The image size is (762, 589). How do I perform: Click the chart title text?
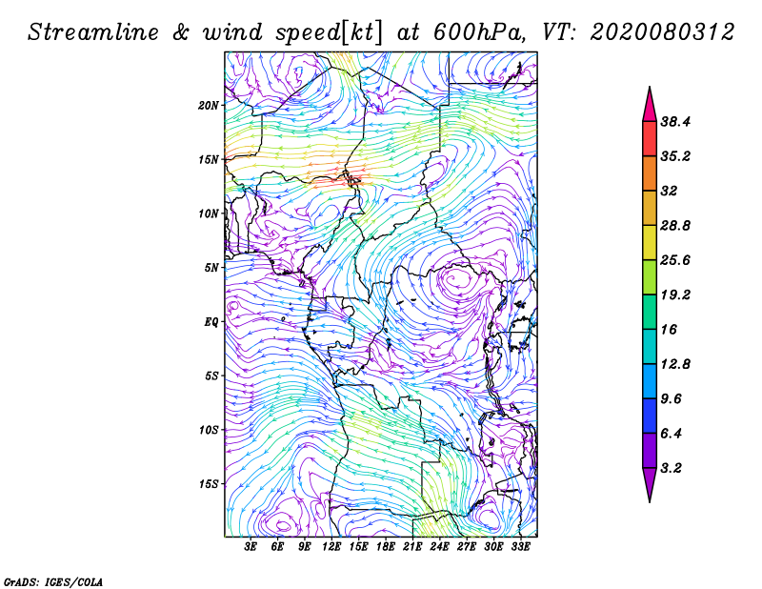(x=381, y=32)
